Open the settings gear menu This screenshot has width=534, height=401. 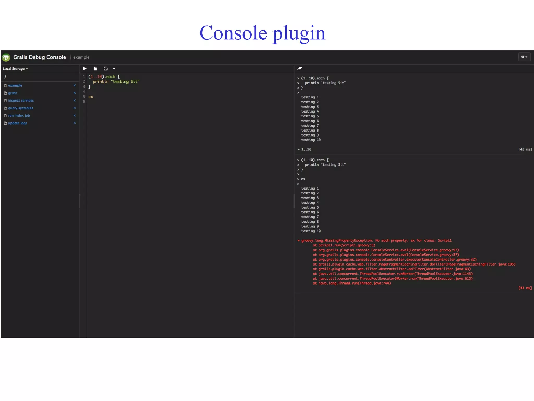[524, 57]
